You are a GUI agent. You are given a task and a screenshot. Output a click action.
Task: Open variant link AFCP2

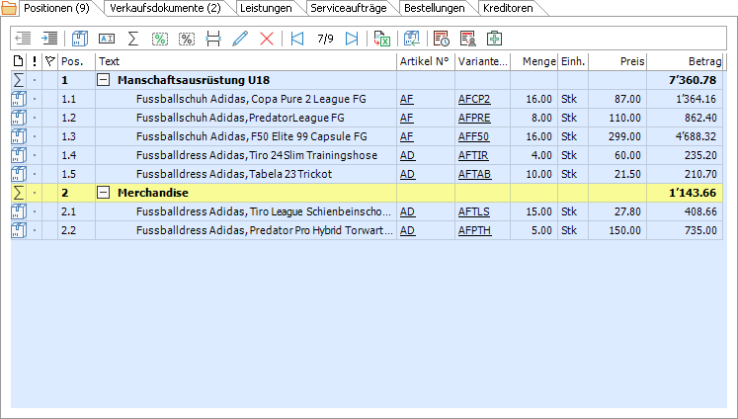click(474, 99)
